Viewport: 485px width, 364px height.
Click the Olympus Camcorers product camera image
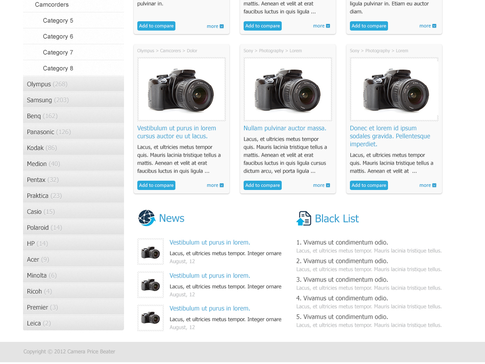(182, 89)
